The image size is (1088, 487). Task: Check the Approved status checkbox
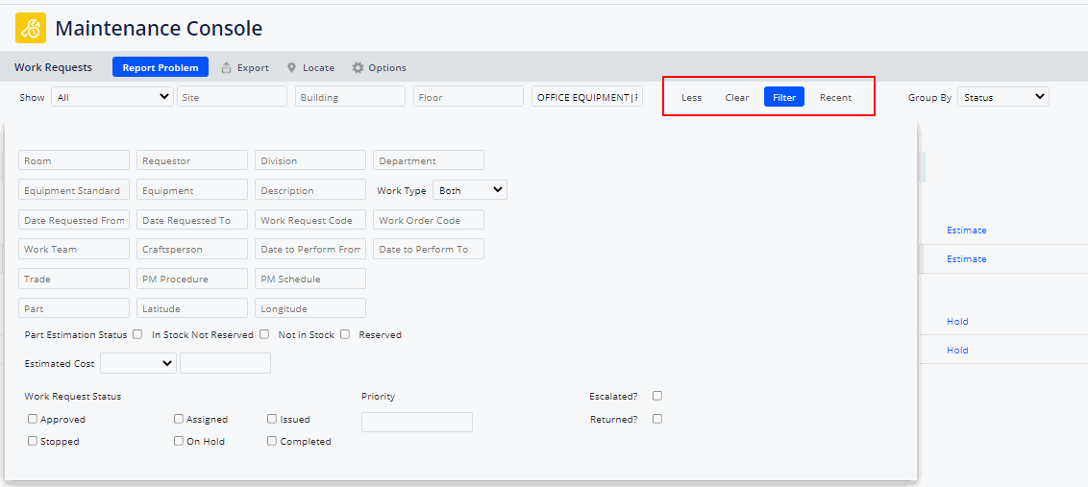[x=33, y=419]
